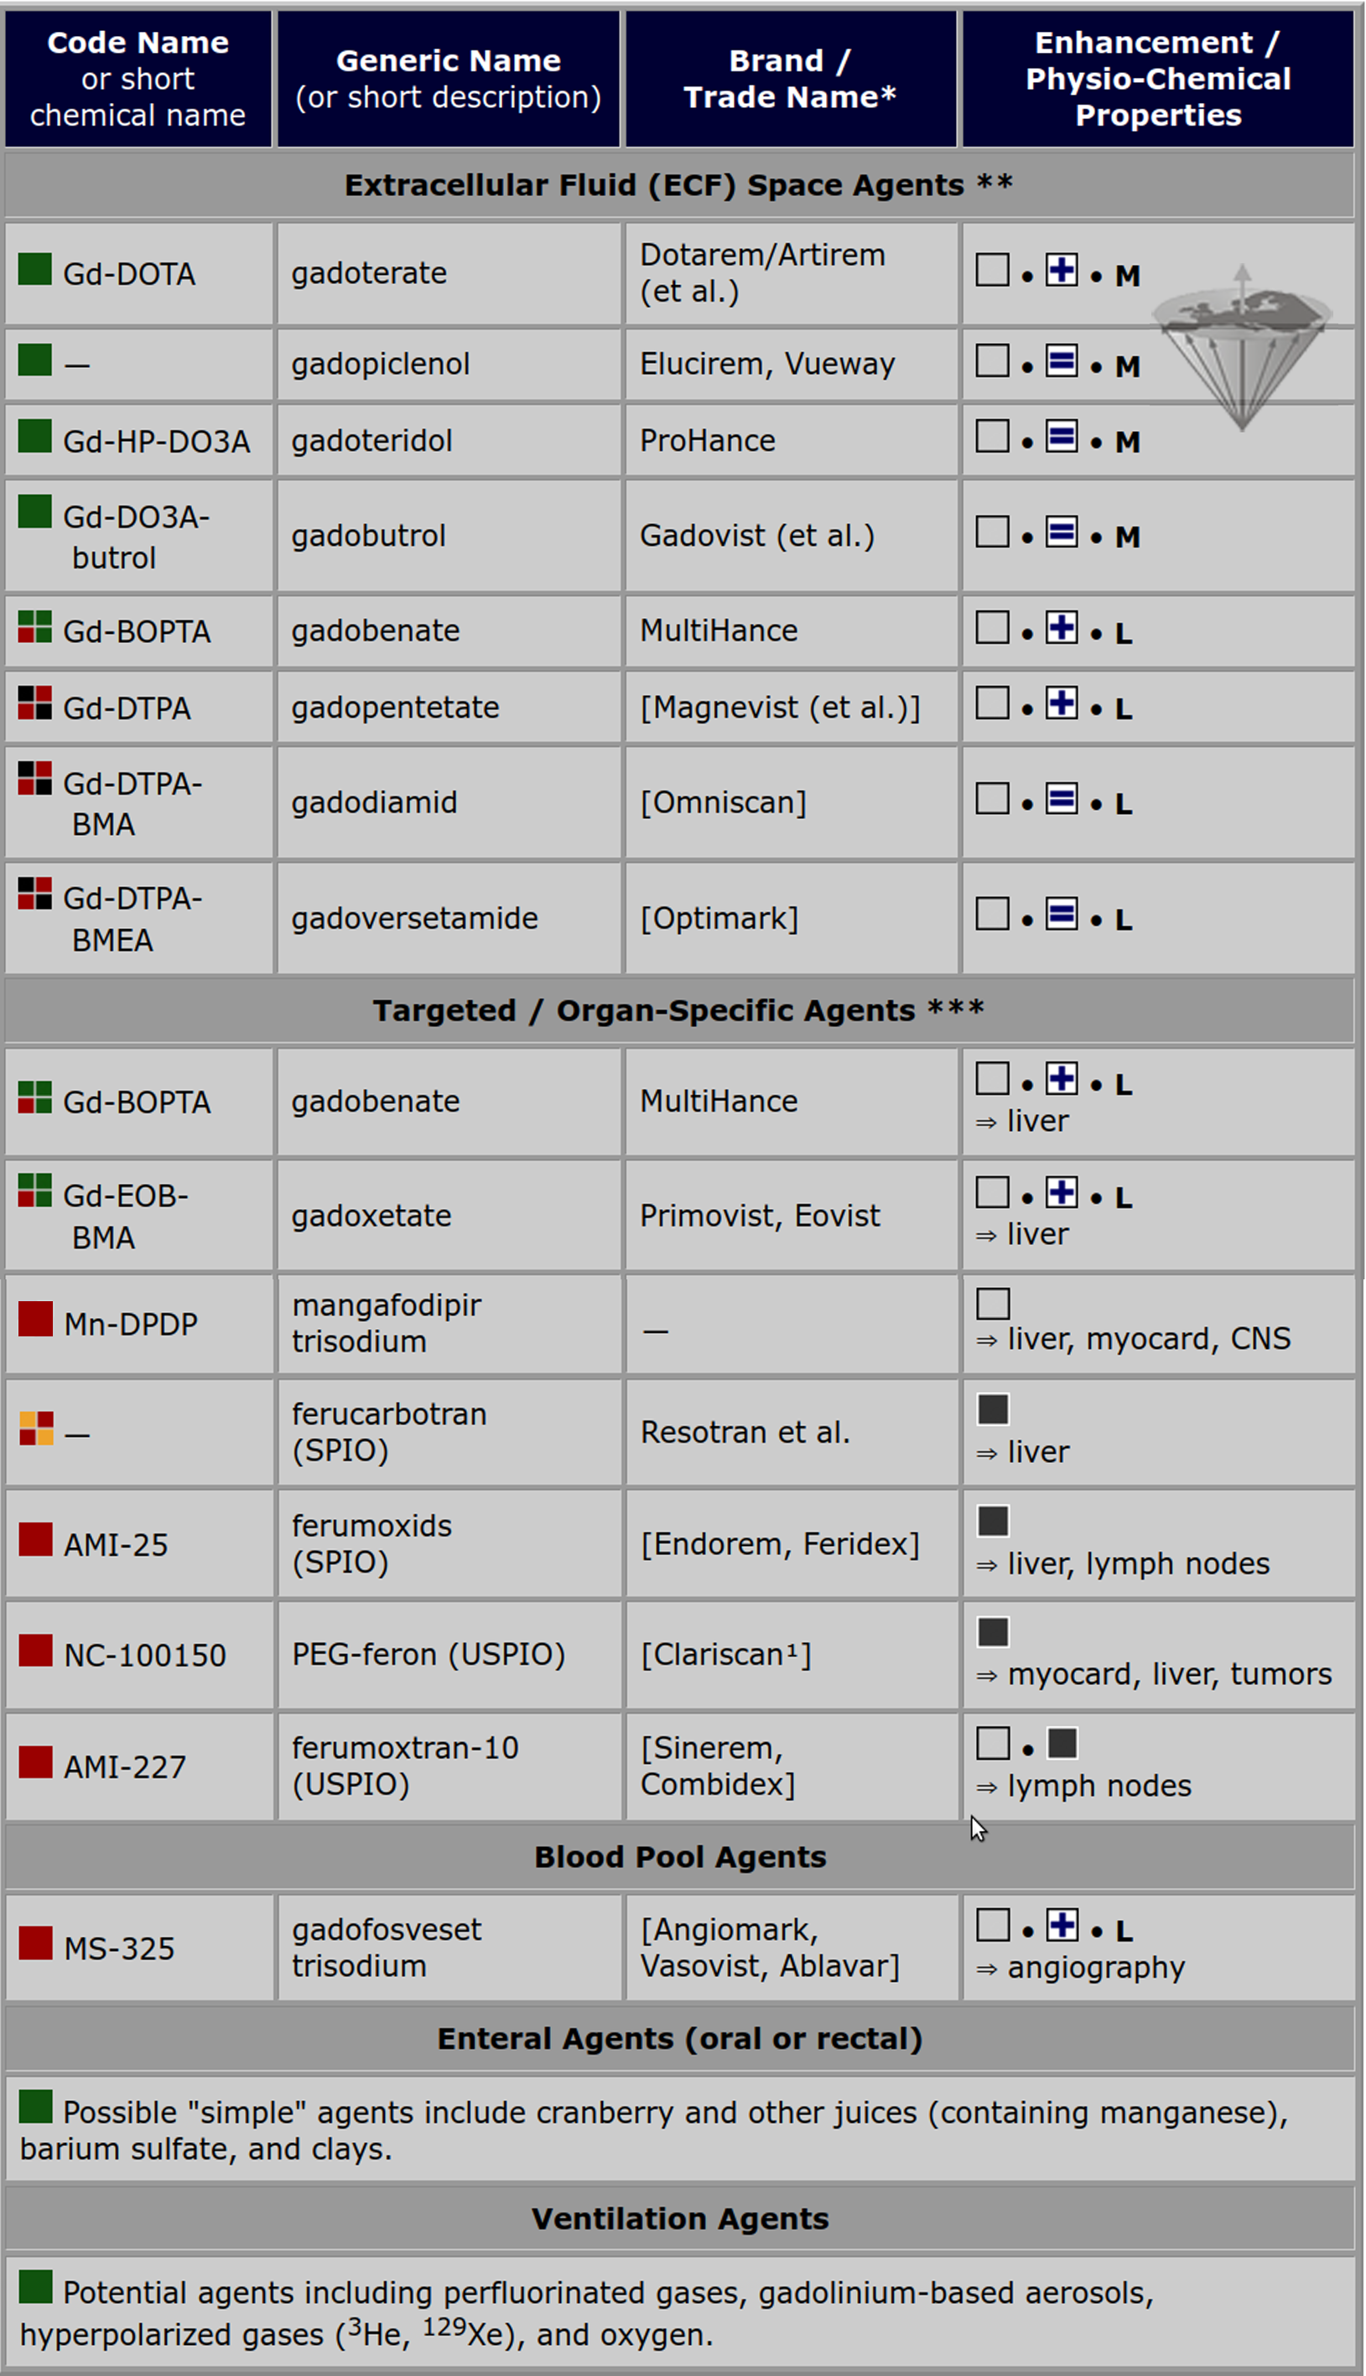Click the dark square in AMI-227 row

click(1062, 1744)
